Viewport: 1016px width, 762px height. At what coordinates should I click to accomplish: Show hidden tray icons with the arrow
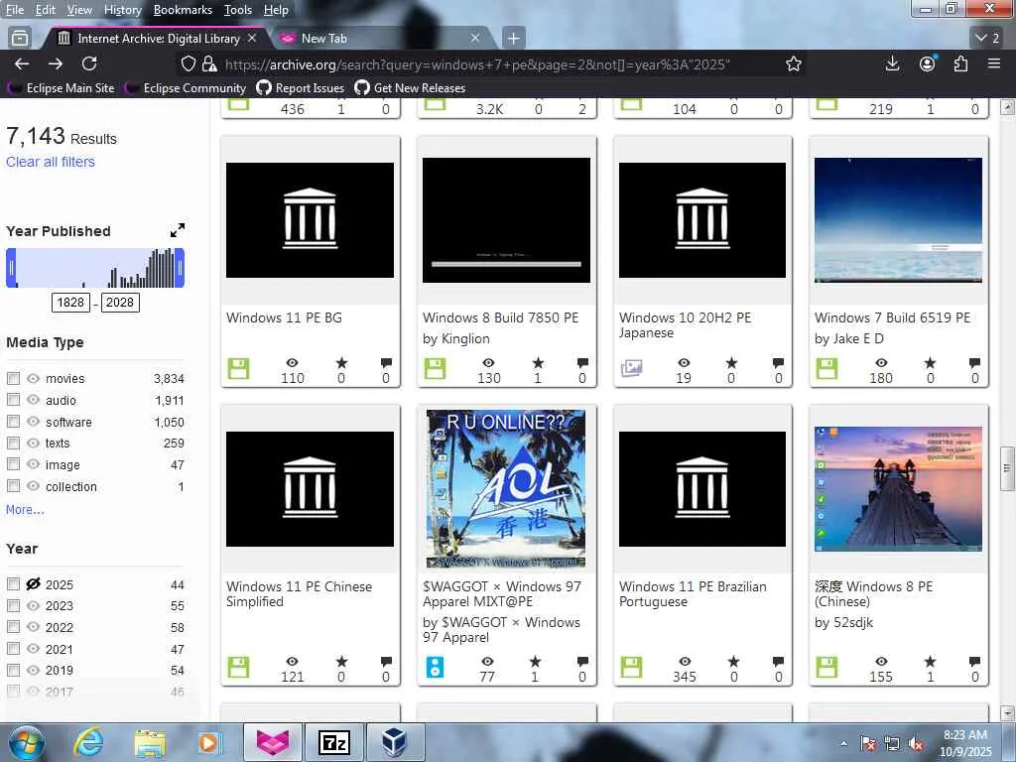pos(843,743)
